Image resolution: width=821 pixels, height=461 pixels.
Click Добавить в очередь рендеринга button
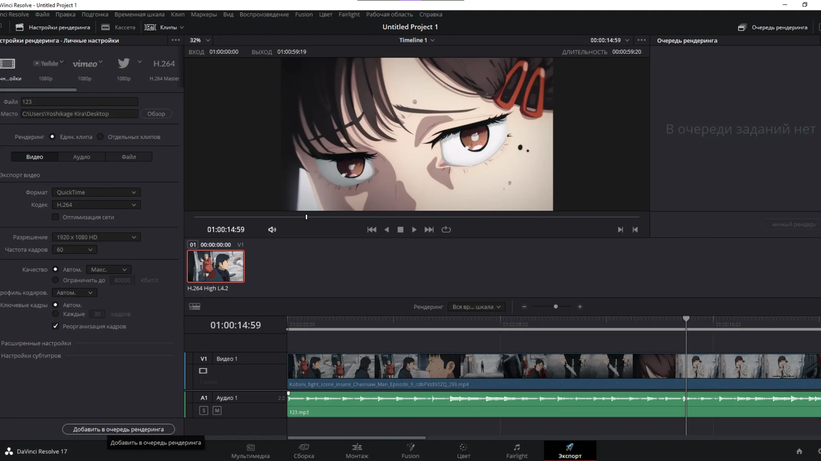click(x=118, y=429)
